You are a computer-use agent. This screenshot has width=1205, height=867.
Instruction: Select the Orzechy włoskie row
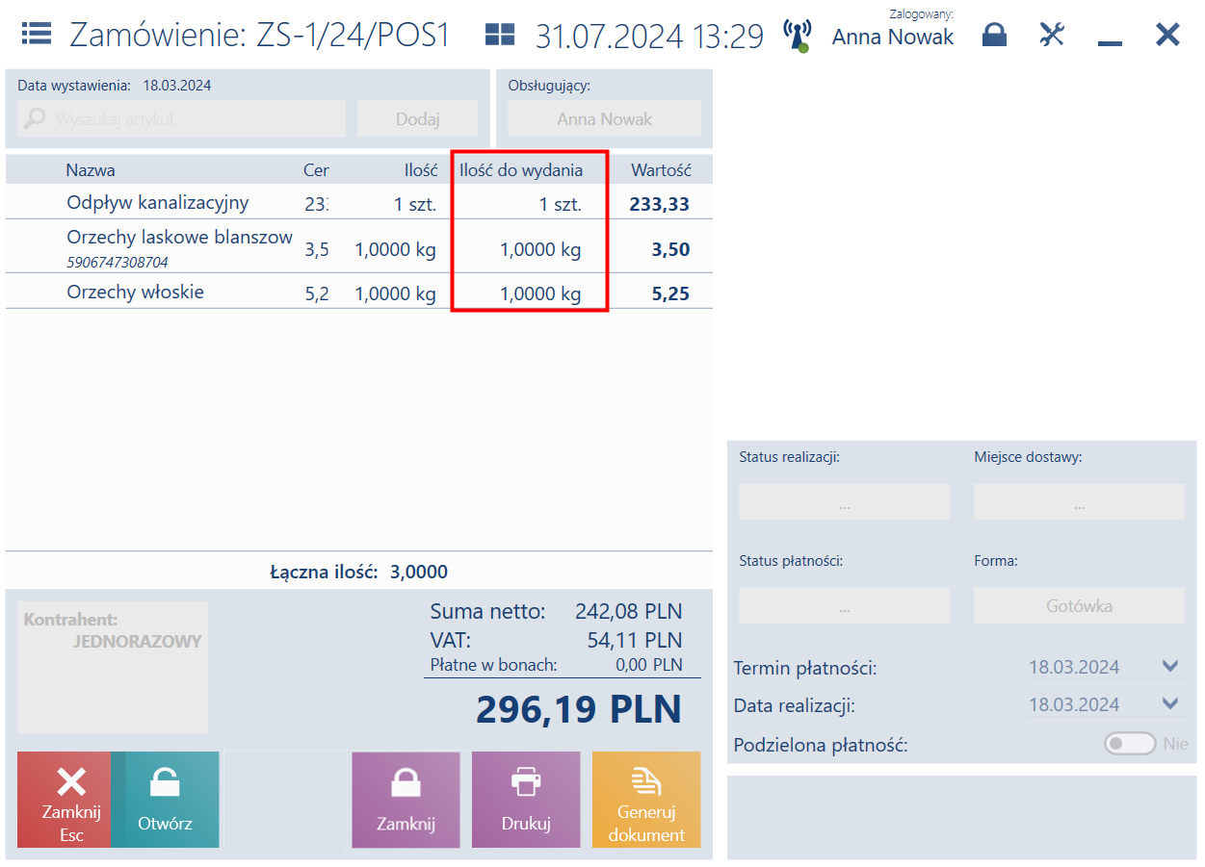(359, 292)
